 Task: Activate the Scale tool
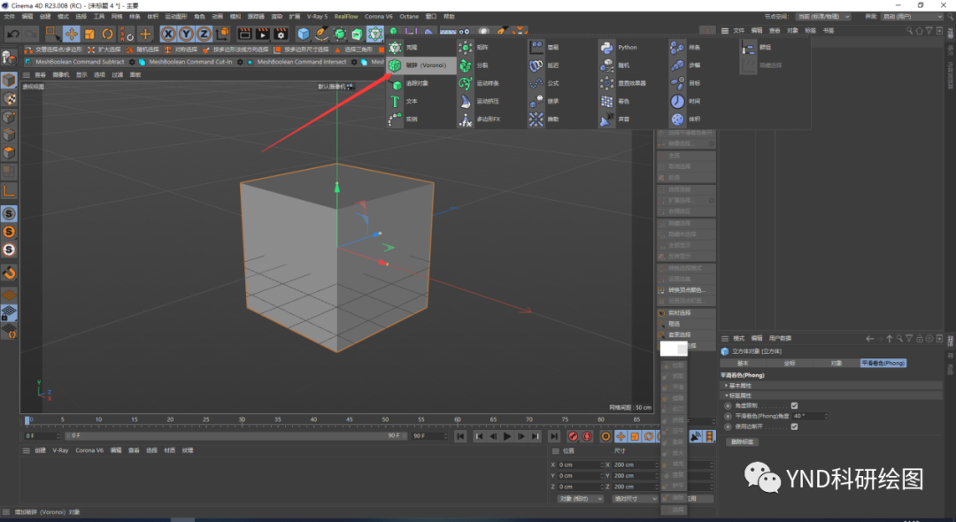[x=89, y=35]
